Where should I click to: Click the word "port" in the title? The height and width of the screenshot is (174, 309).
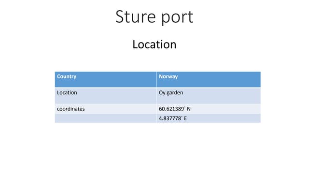click(177, 18)
